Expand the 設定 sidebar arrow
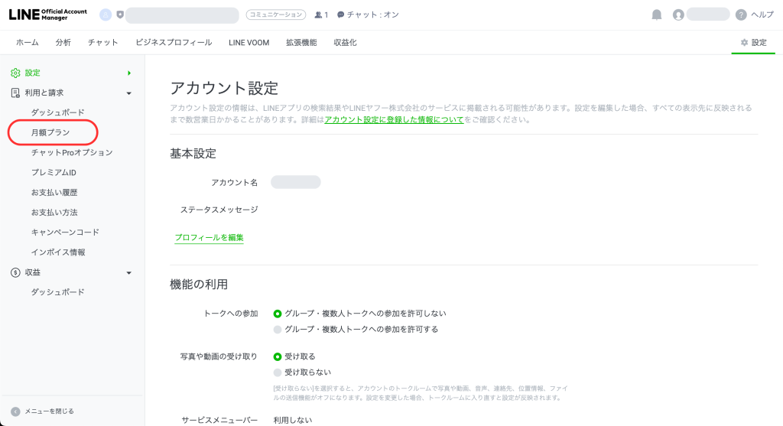783x426 pixels. click(x=129, y=73)
